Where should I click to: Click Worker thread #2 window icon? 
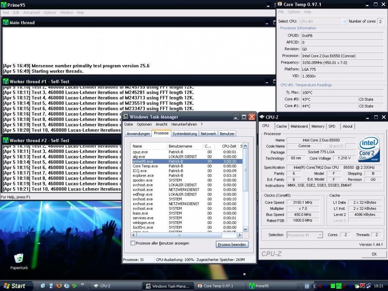coord(5,140)
